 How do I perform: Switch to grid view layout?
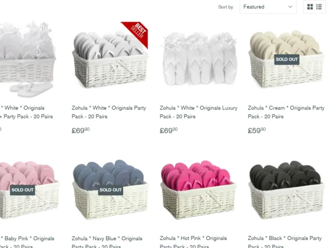(310, 7)
